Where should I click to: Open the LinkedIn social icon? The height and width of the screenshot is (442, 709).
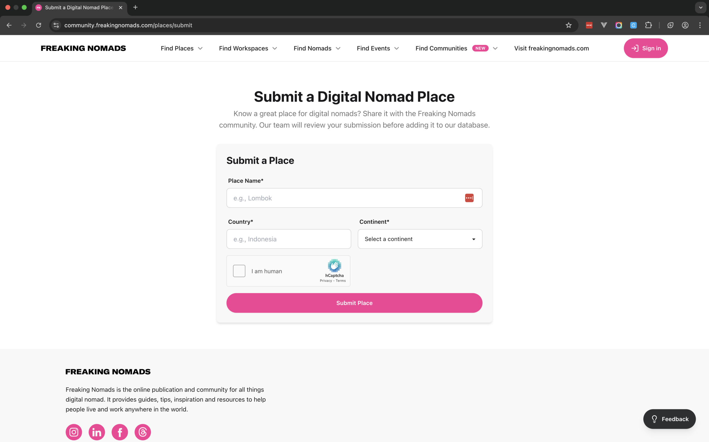tap(97, 432)
